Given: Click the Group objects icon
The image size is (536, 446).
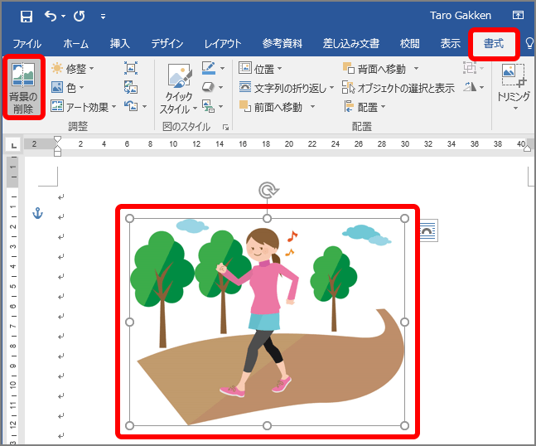Looking at the screenshot, I should tap(470, 68).
